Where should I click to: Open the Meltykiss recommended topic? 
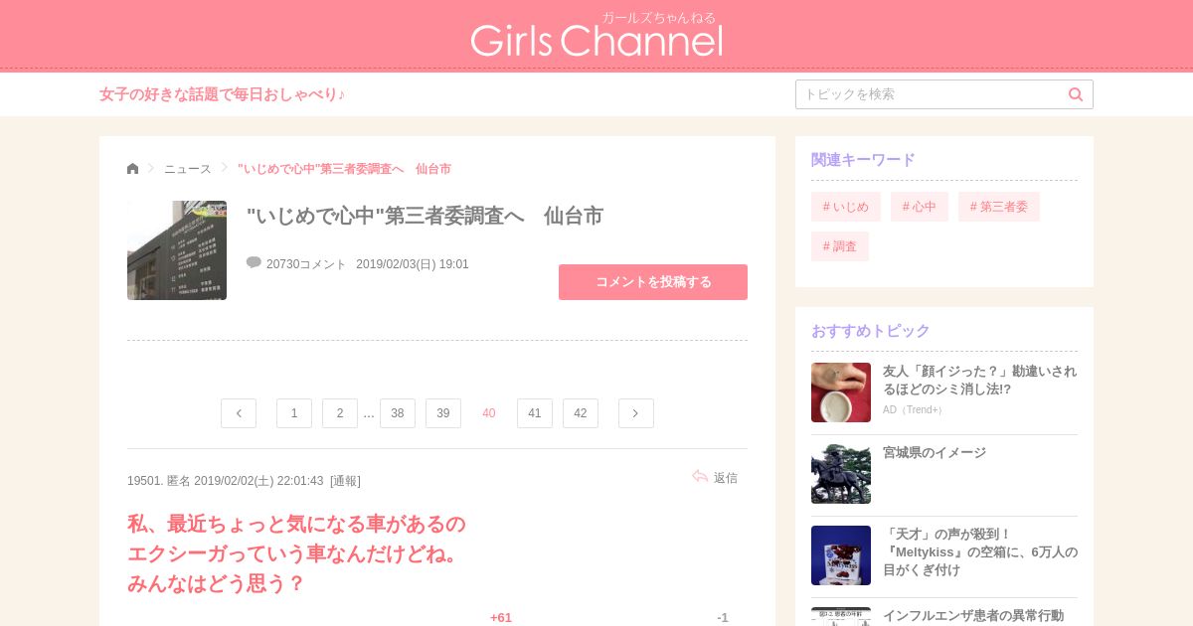click(x=979, y=552)
